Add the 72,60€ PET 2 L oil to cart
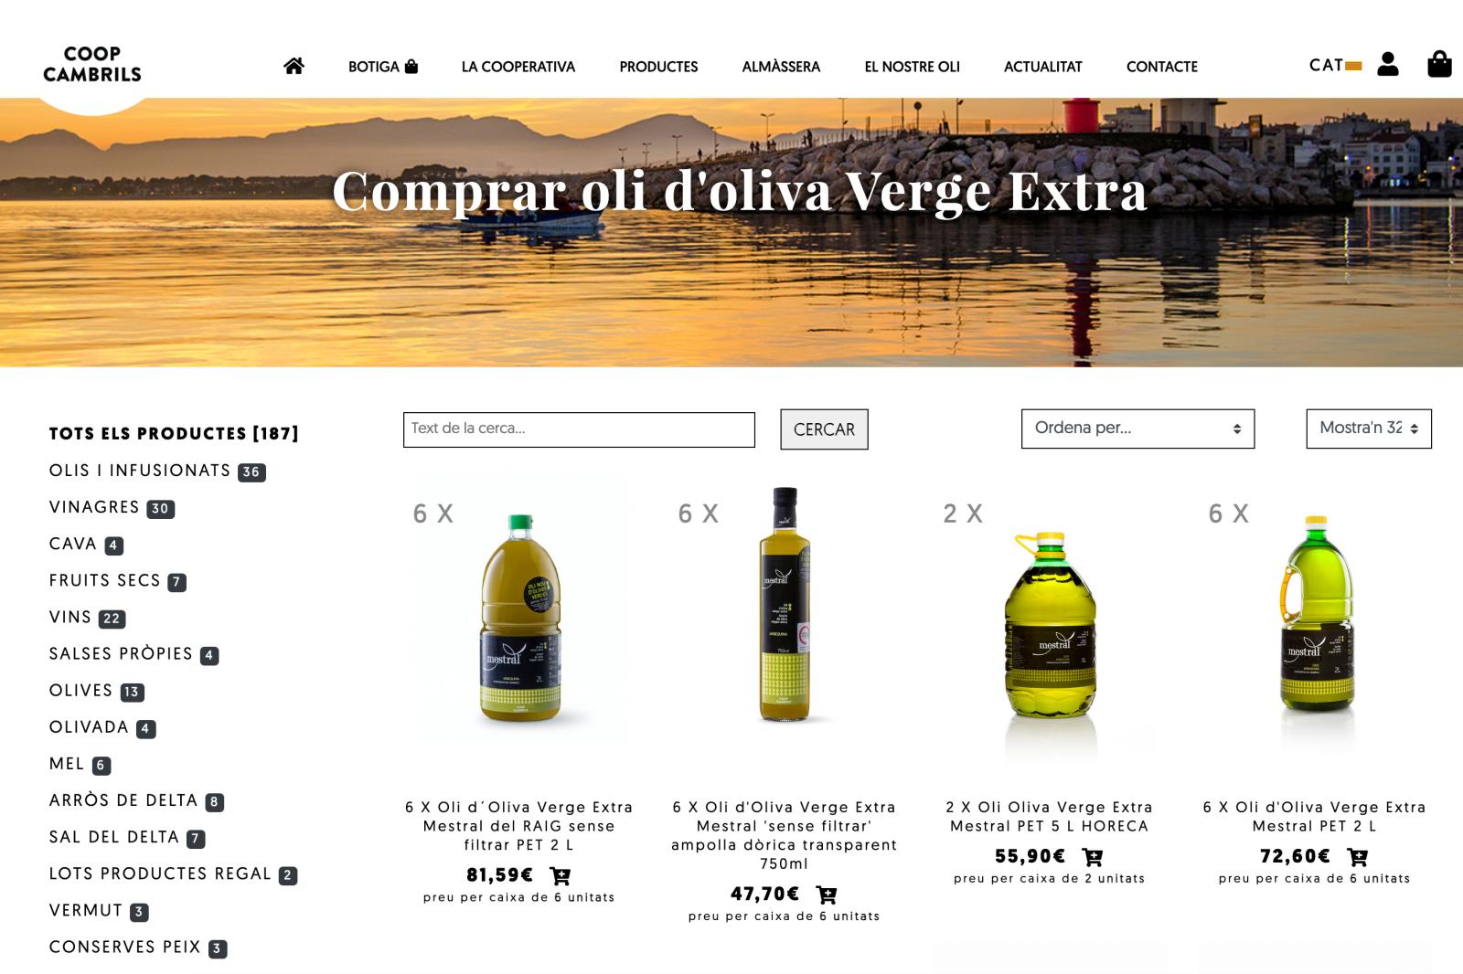This screenshot has height=974, width=1463. (1357, 857)
